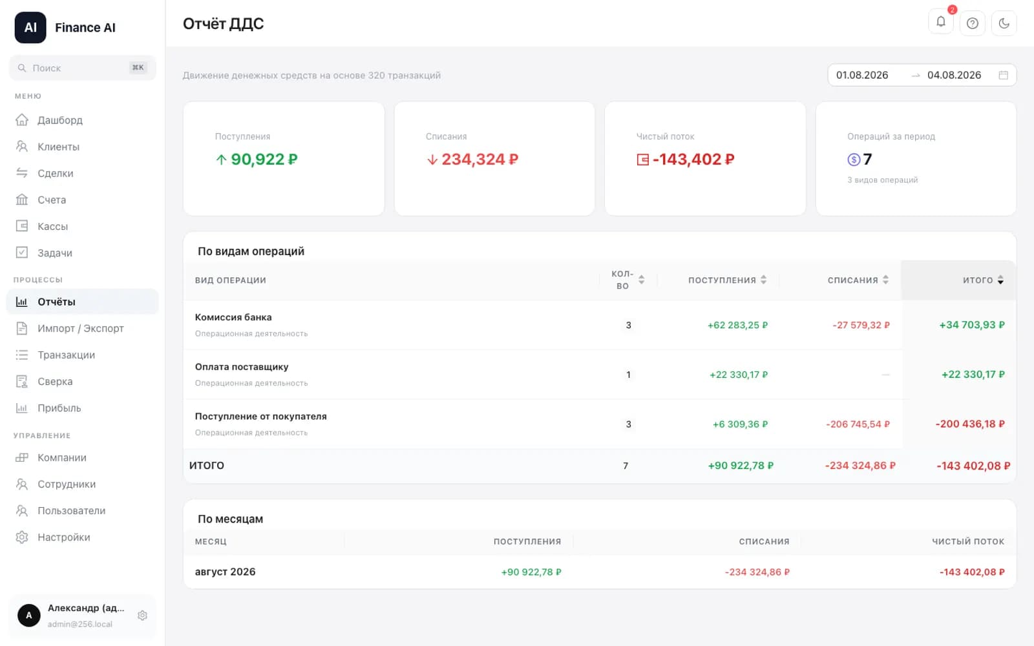Click the Александр user avatar
Screen dimensions: 1034x646
click(x=28, y=616)
